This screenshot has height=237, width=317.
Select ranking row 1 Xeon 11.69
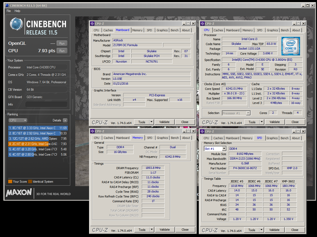38,128
